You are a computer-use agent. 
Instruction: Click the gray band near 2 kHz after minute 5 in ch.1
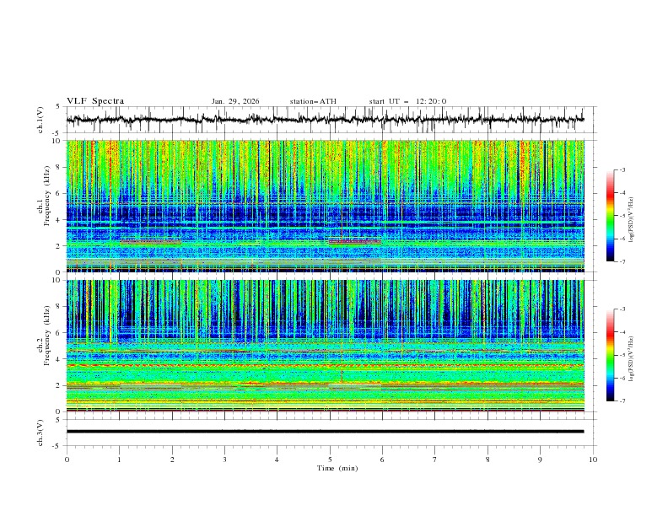355,241
